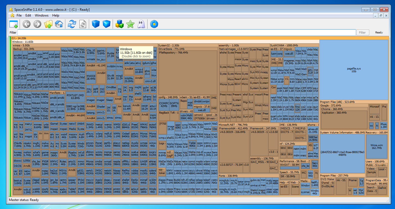The width and height of the screenshot is (395, 209).
Task: Toggle free space display with green star
Action: pyautogui.click(x=130, y=24)
